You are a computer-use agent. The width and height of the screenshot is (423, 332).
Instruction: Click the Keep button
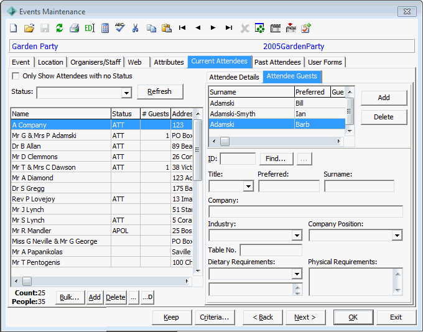pyautogui.click(x=172, y=317)
